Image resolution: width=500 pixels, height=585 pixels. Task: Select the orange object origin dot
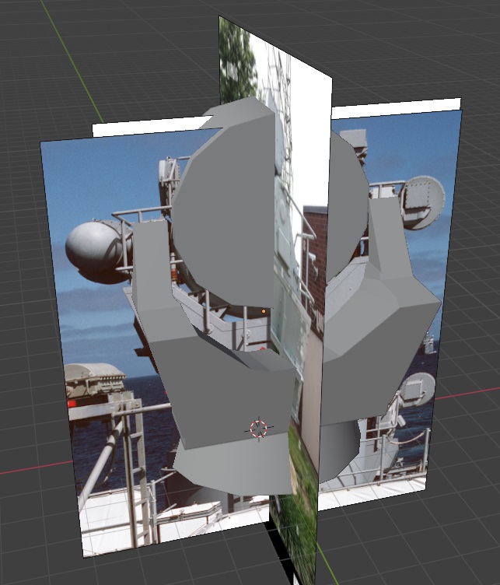click(264, 311)
